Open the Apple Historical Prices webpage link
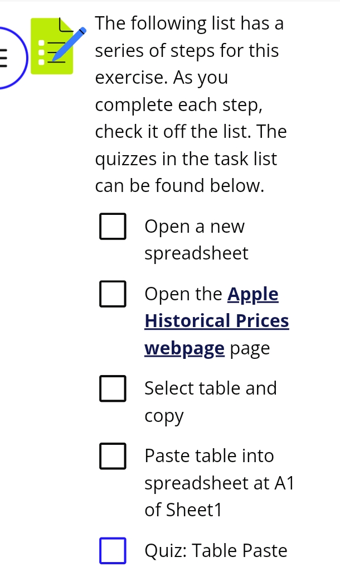The image size is (340, 576). coord(216,321)
